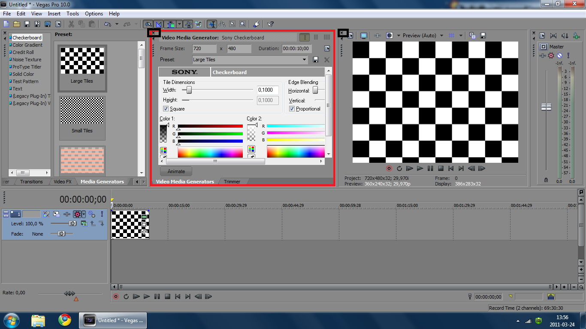Click the Paste clipboard icon in the toolbar
The height and width of the screenshot is (329, 586).
tap(92, 24)
